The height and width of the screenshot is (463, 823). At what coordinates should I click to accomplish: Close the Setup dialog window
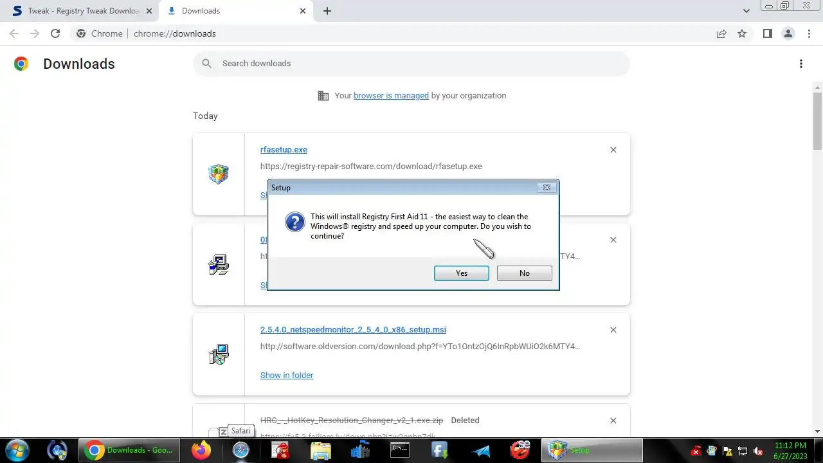tap(547, 188)
